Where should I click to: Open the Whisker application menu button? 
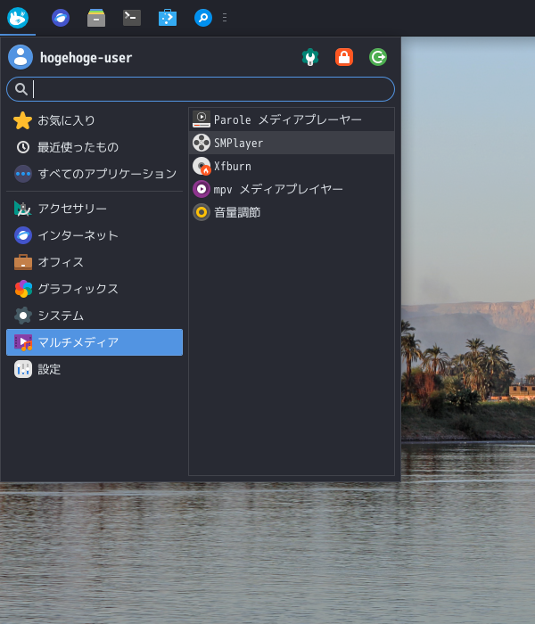(18, 18)
